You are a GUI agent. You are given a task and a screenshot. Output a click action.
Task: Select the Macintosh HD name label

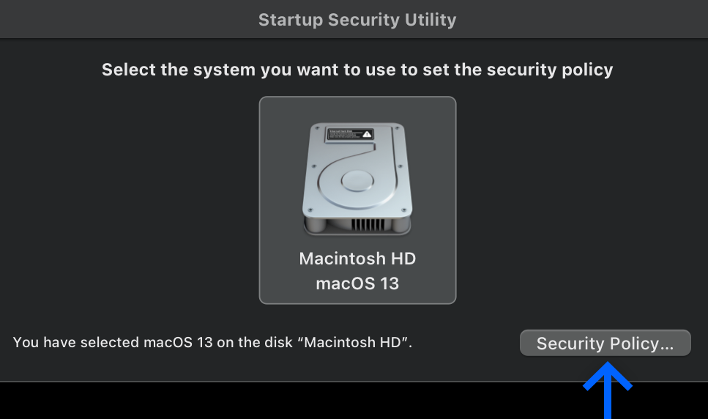pyautogui.click(x=357, y=259)
